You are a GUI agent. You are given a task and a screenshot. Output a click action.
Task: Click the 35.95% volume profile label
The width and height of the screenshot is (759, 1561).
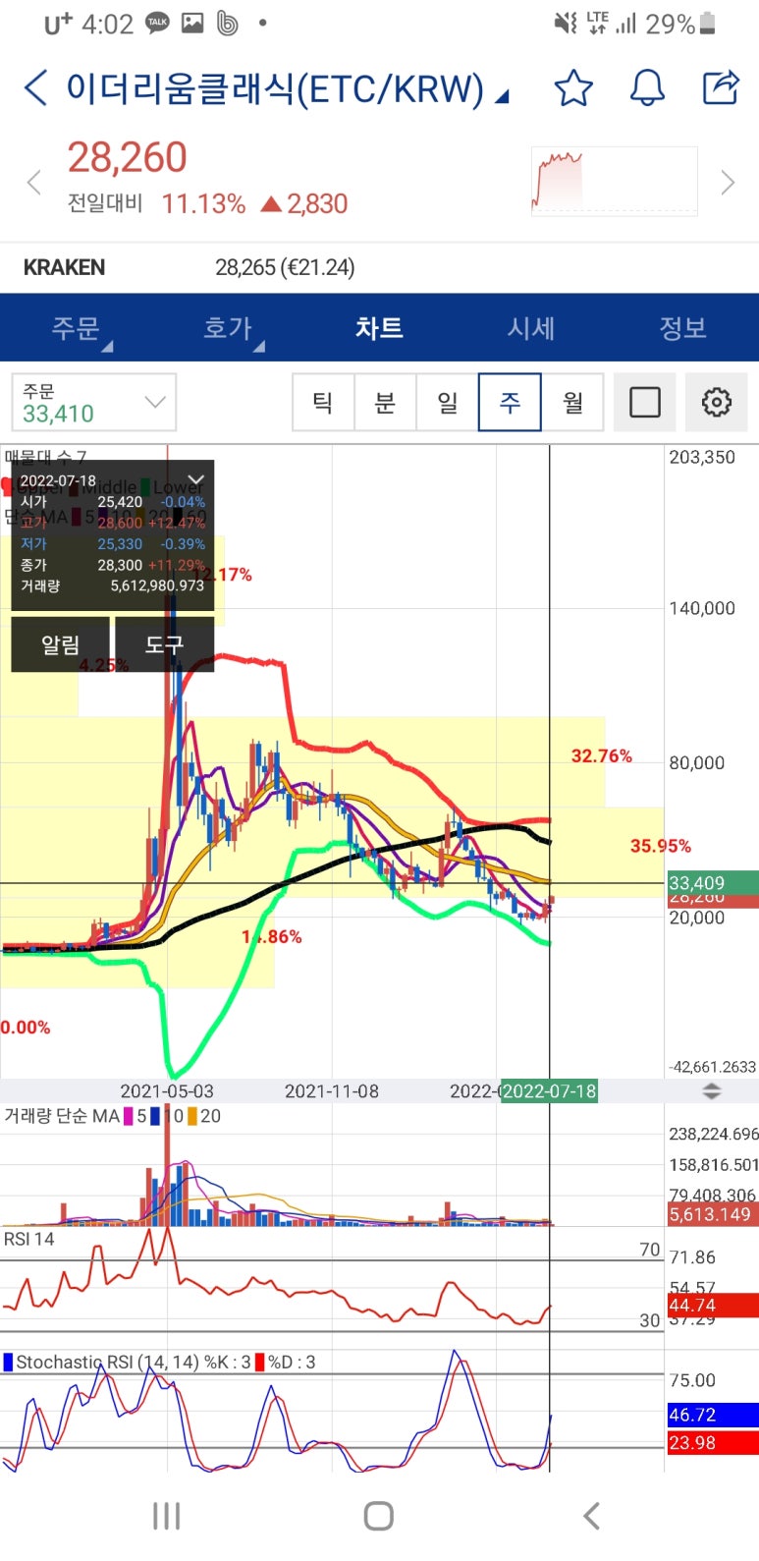661,846
